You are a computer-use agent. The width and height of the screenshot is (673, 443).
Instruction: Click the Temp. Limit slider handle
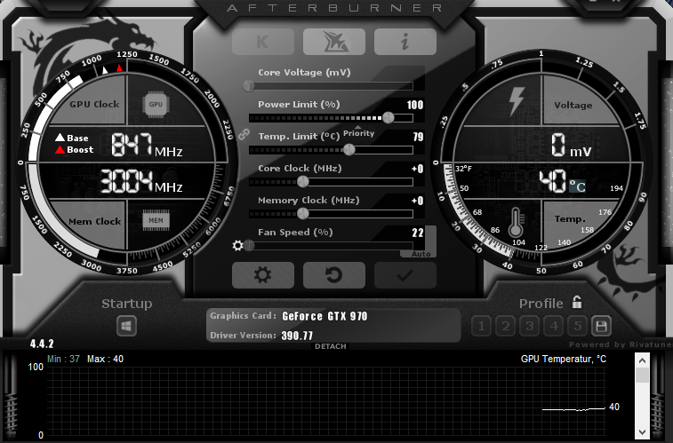click(x=349, y=149)
